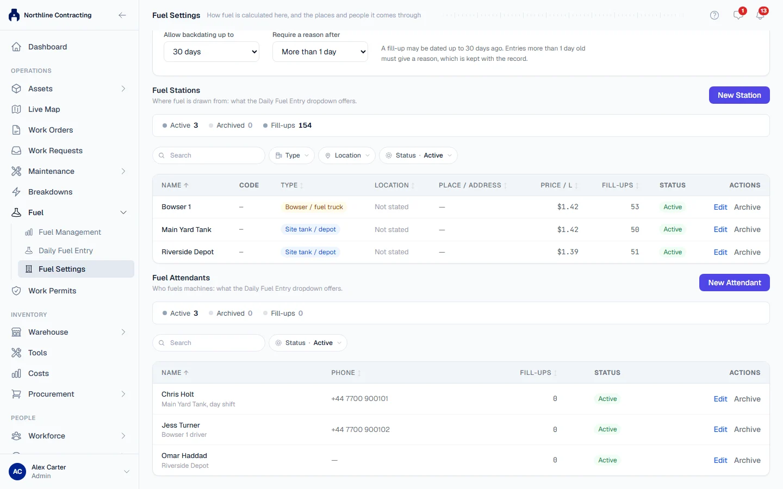Click the Fuel Management chart icon
783x489 pixels.
click(x=29, y=232)
